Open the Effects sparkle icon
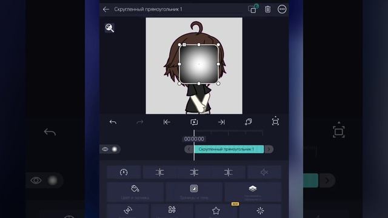 [260, 211]
